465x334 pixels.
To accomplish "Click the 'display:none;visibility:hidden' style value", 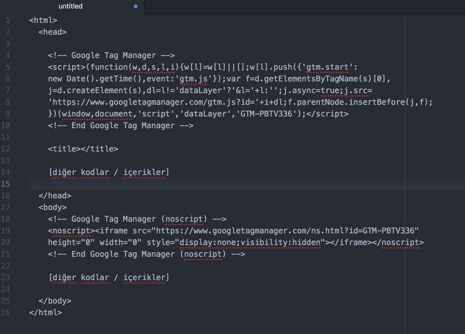I will click(250, 243).
